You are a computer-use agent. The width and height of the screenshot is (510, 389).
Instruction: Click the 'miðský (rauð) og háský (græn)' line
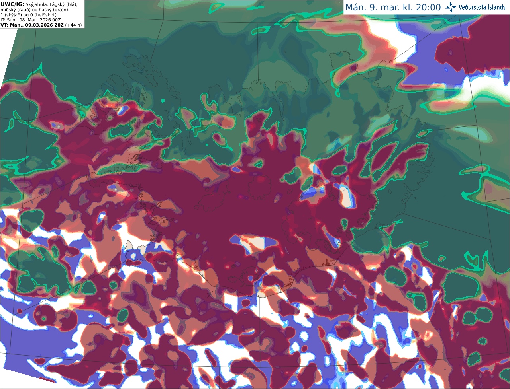point(35,10)
